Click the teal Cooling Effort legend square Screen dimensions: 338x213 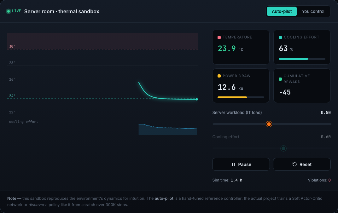pos(280,37)
